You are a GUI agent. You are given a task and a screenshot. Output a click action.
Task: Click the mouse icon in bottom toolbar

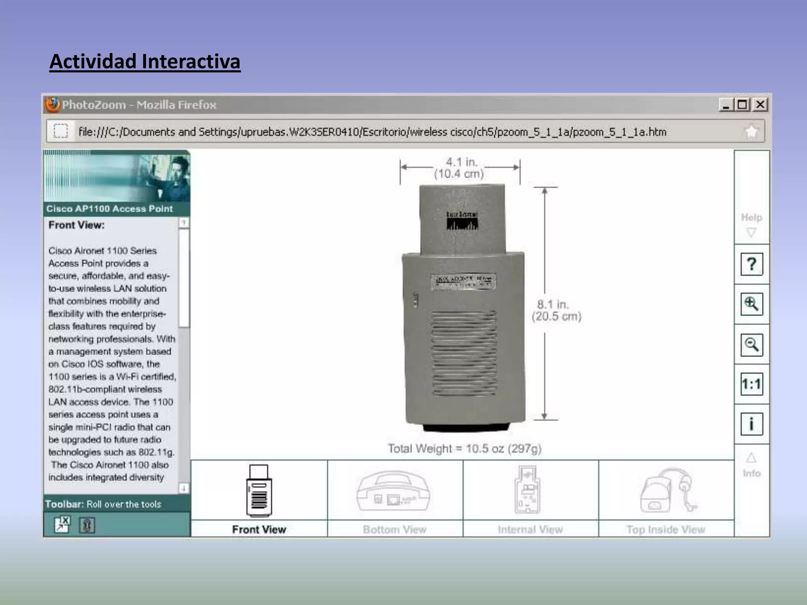point(87,525)
